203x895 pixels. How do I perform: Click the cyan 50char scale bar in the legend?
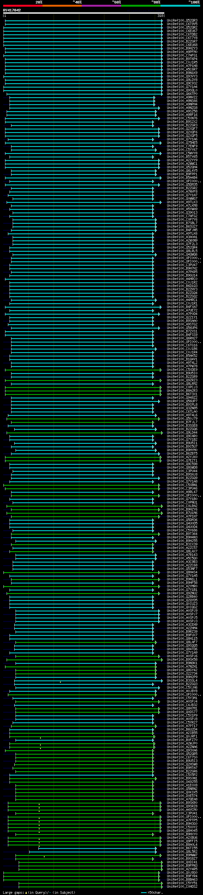click(144, 892)
